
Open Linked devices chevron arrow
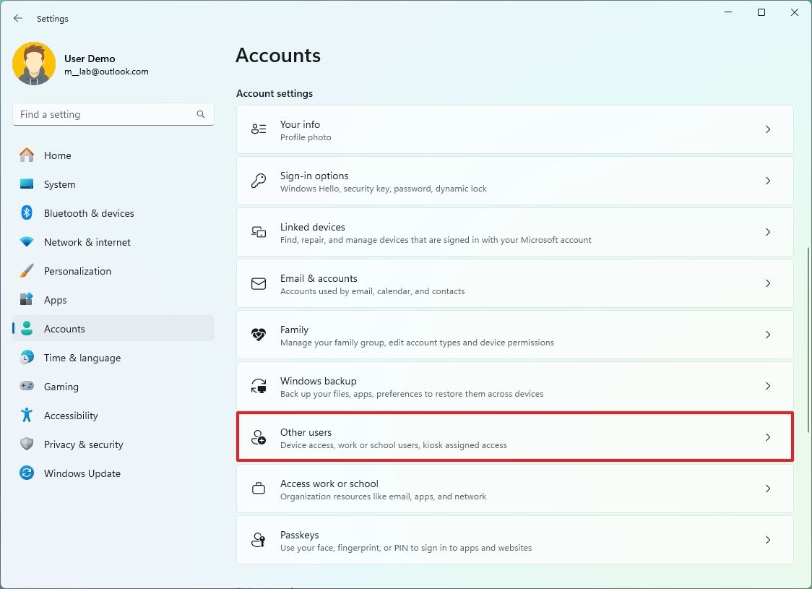pyautogui.click(x=767, y=232)
